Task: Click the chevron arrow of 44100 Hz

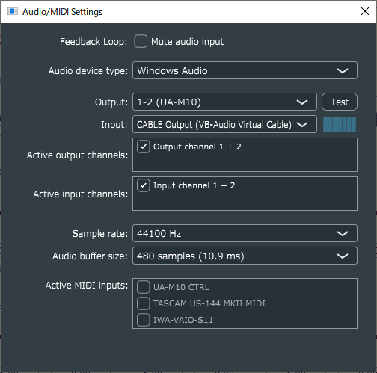Action: click(343, 234)
